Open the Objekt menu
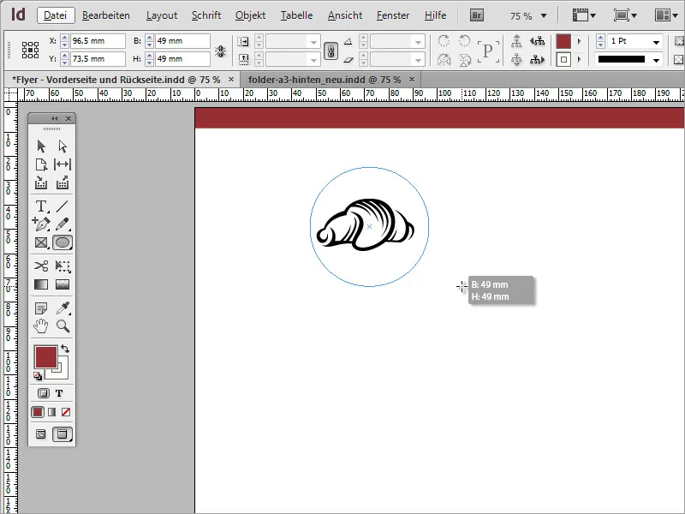This screenshot has height=514, width=685. [249, 15]
